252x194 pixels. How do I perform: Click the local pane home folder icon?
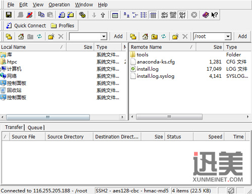pos(21,36)
